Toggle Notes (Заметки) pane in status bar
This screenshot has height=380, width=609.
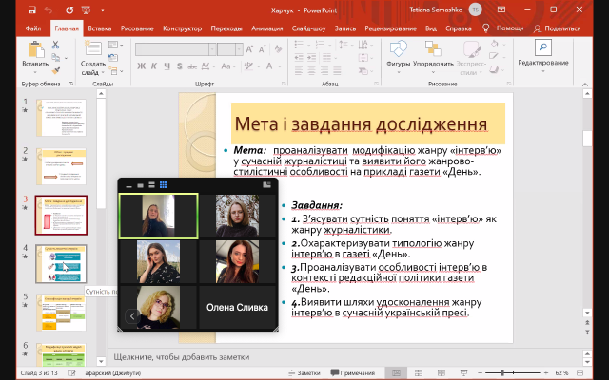tap(303, 373)
